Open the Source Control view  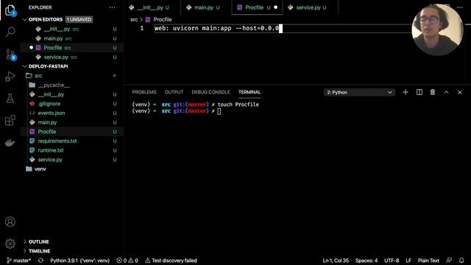point(10,54)
